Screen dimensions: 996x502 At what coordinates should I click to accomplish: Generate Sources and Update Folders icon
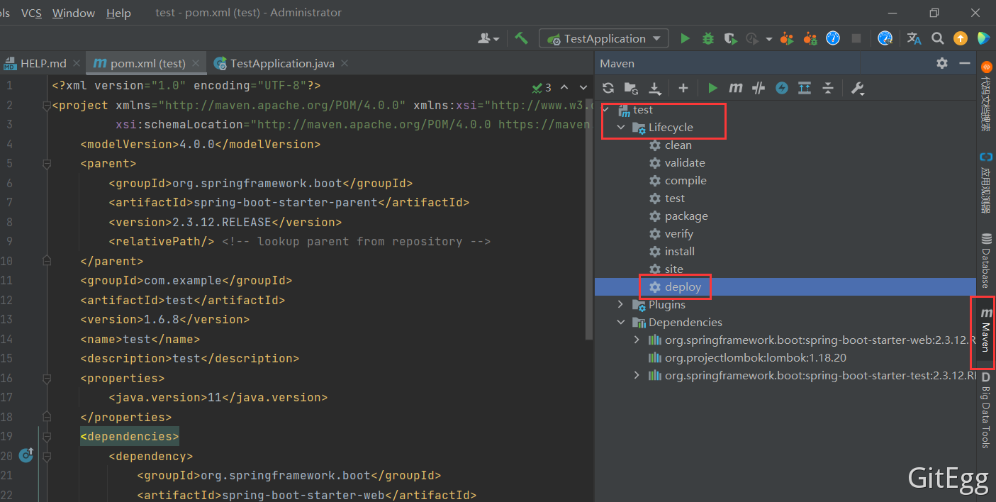(631, 88)
